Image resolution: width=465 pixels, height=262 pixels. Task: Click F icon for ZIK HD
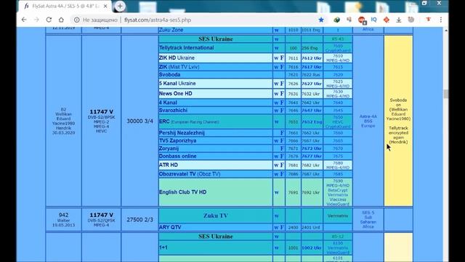282,58
